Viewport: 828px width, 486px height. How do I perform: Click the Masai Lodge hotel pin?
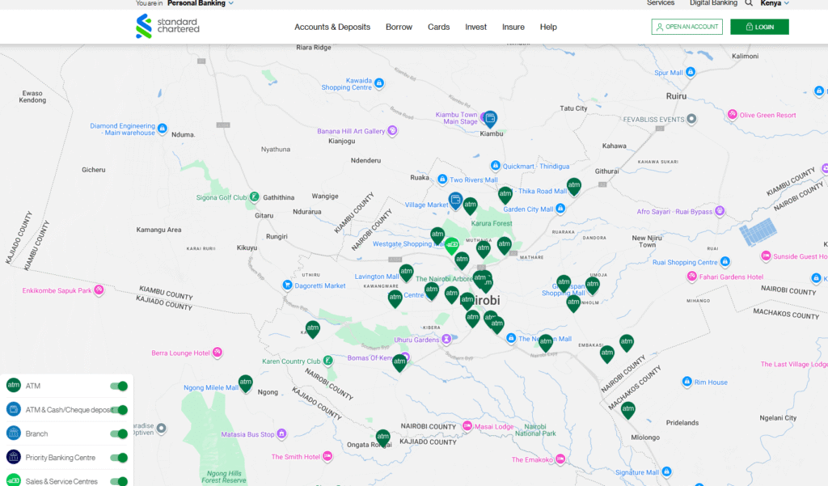467,426
